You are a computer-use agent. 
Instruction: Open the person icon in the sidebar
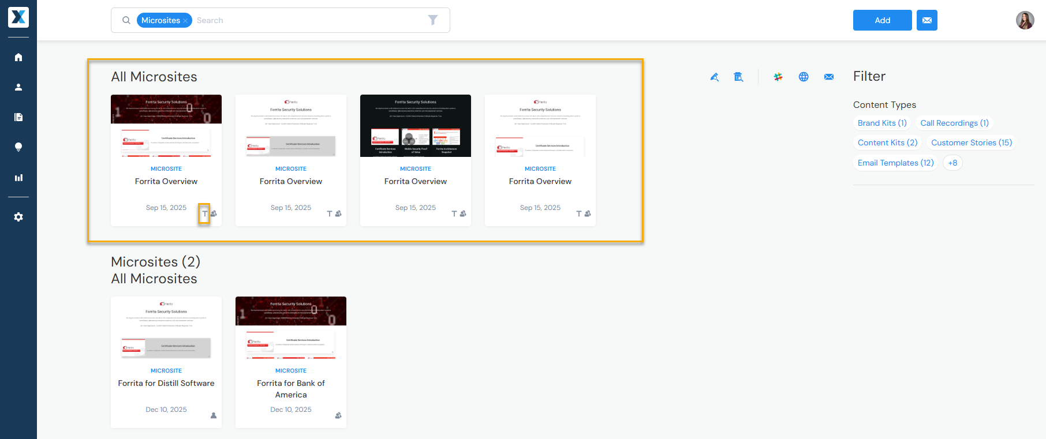18,87
